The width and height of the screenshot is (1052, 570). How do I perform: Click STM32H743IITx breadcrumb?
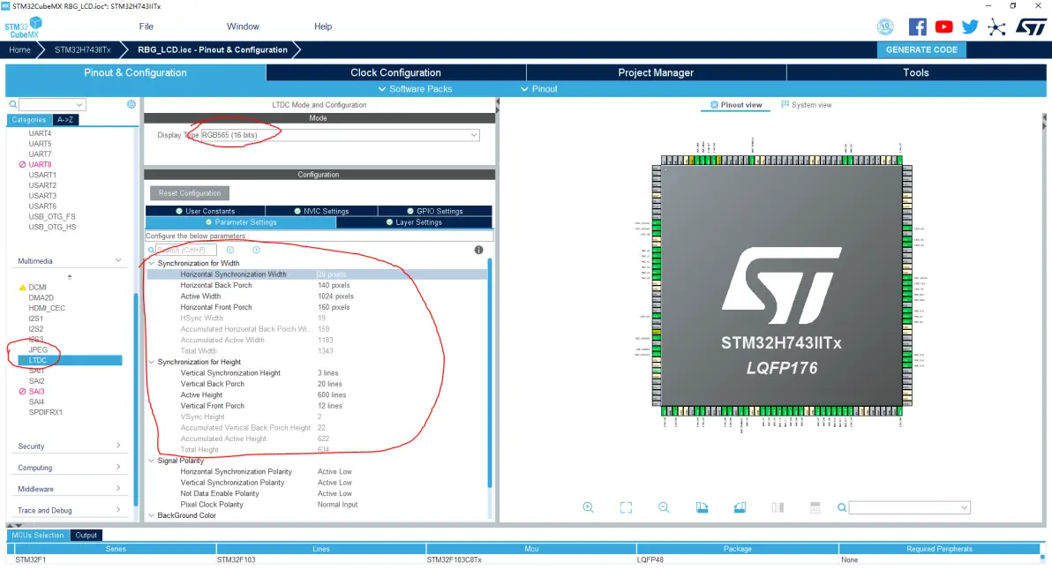83,49
